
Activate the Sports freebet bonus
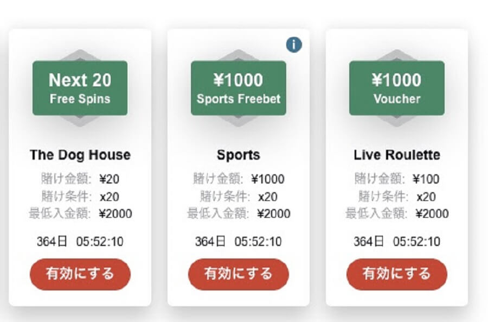pos(239,274)
